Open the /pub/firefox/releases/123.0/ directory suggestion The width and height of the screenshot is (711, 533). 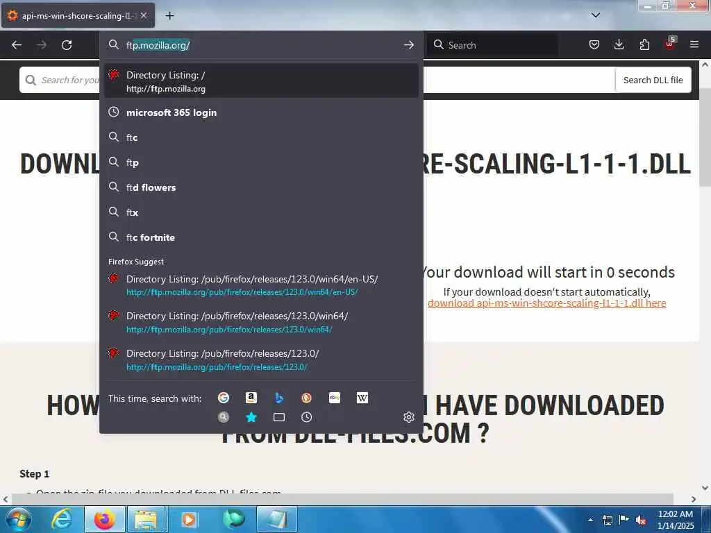pos(262,360)
